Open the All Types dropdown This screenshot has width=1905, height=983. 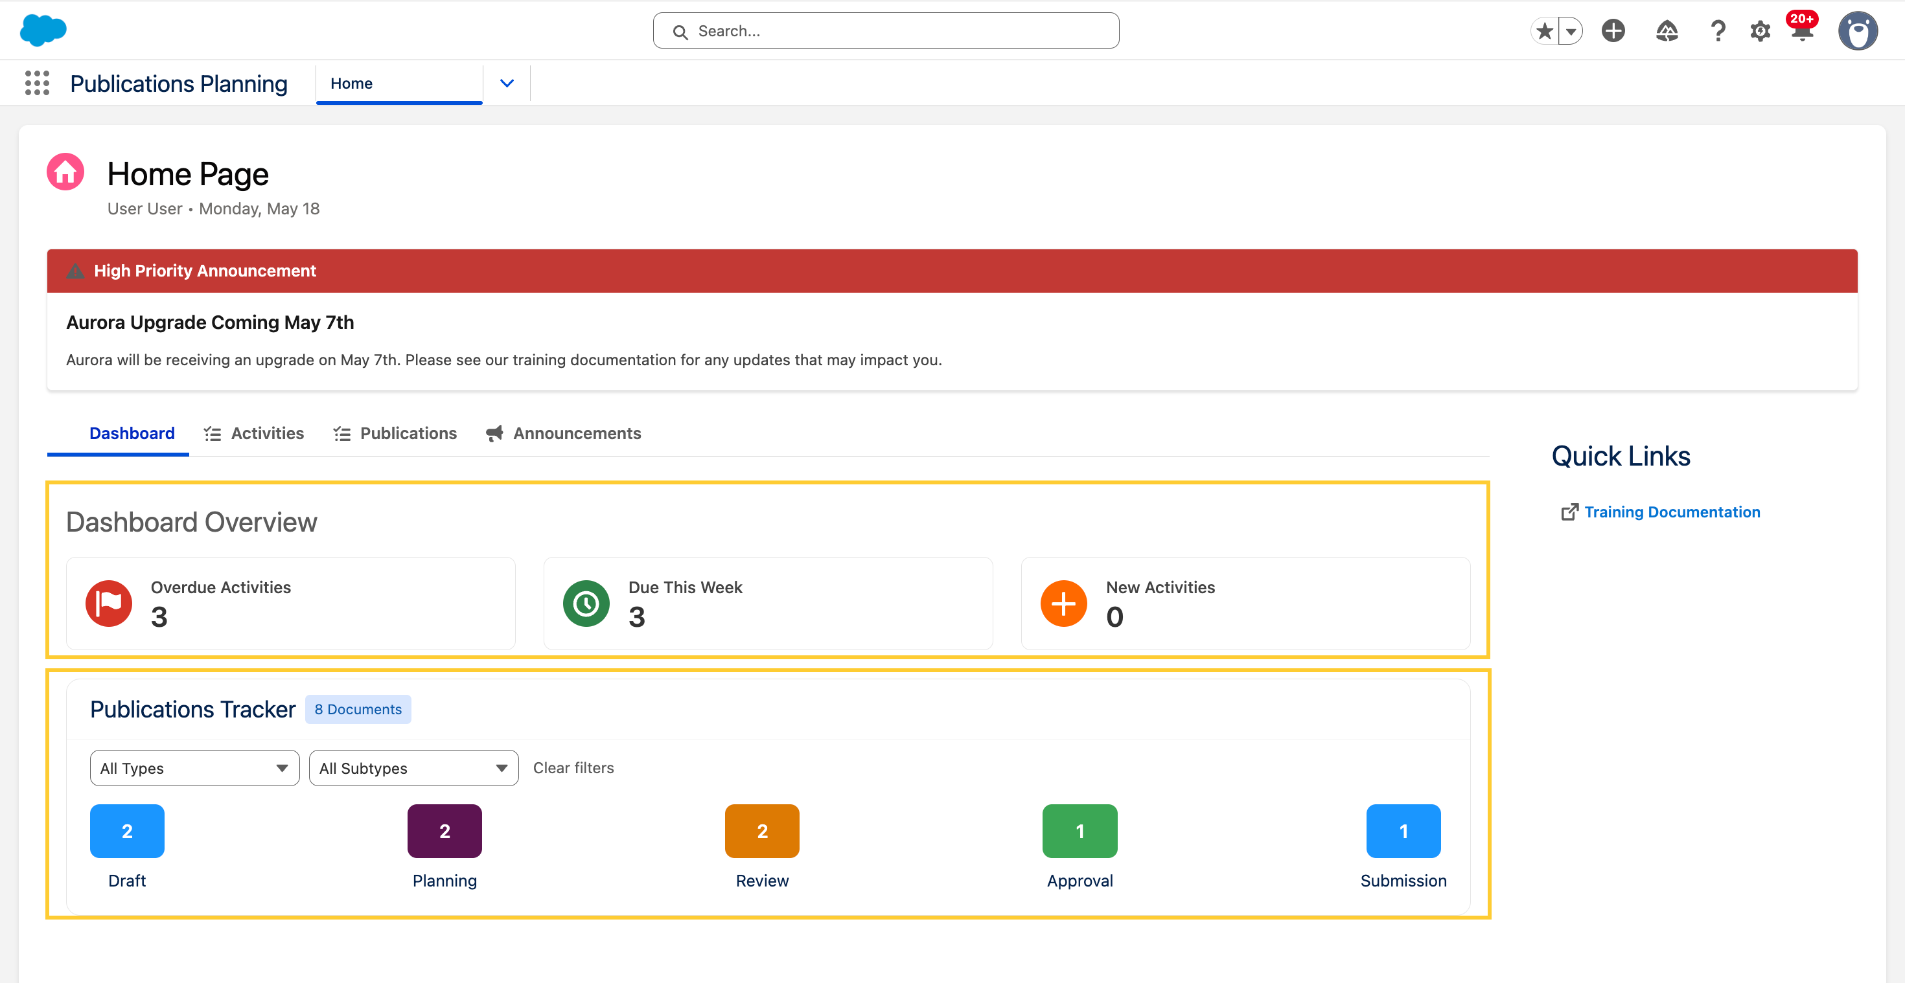(x=194, y=768)
